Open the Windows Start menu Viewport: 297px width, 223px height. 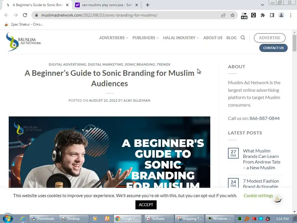coord(8,218)
